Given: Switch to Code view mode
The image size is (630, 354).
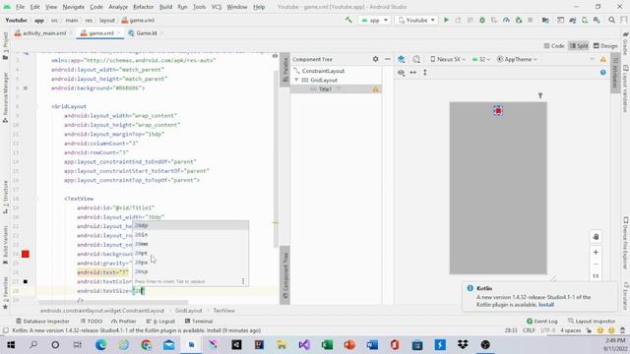Looking at the screenshot, I should [x=554, y=46].
